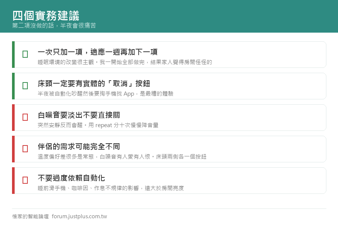
Task: Click the description mentioning 睡眠環境的改變很主觀
Action: (125, 62)
